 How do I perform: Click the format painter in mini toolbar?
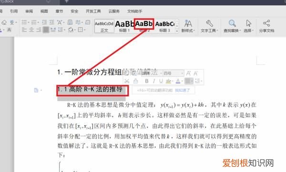135,81
